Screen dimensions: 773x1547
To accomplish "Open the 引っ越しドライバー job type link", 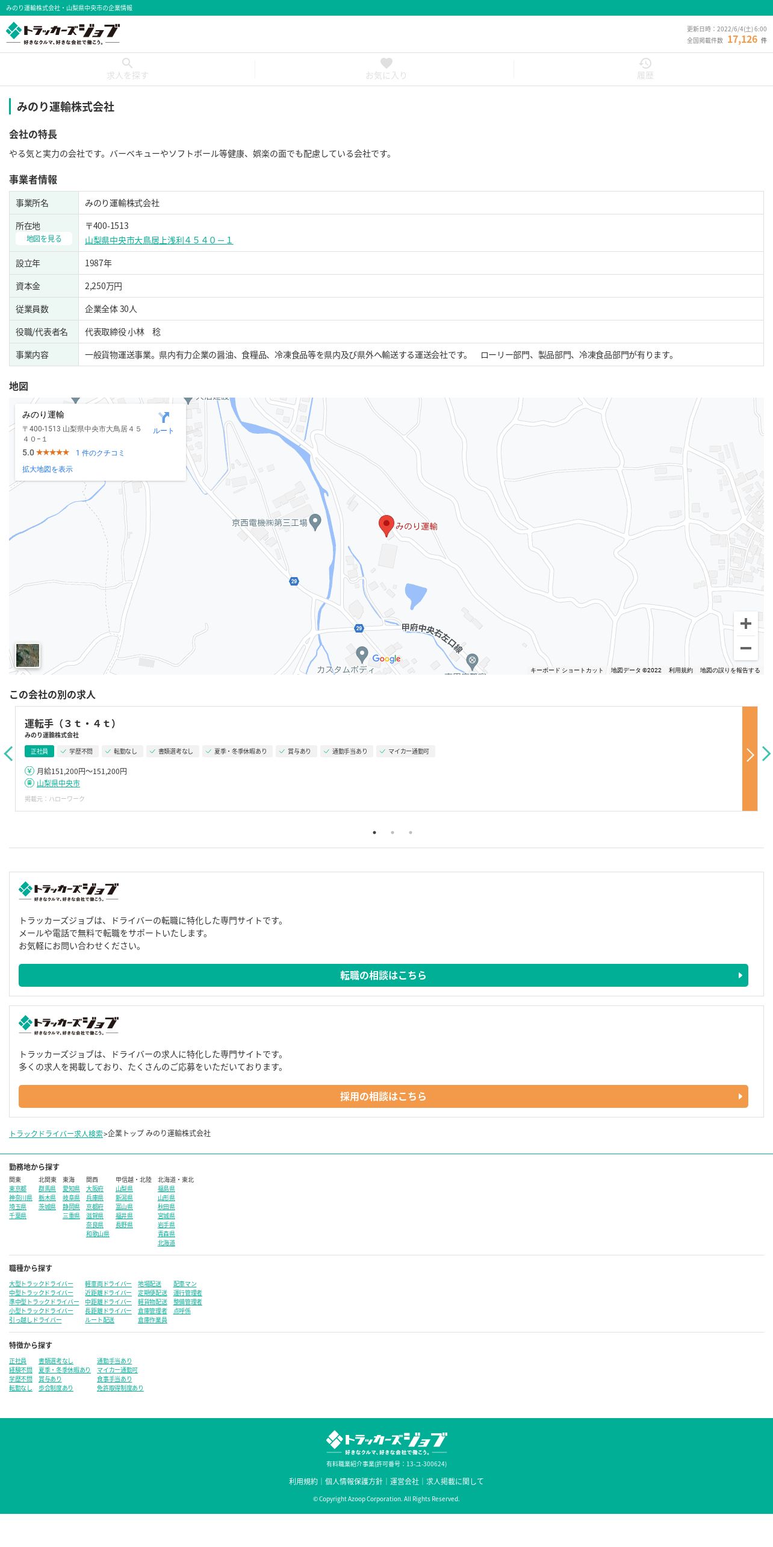I will click(36, 1320).
